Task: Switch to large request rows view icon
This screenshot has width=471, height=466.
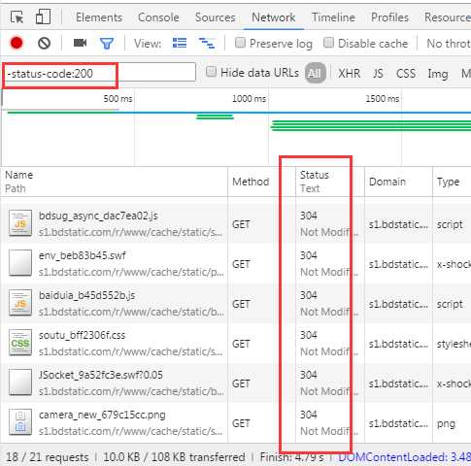Action: click(180, 43)
